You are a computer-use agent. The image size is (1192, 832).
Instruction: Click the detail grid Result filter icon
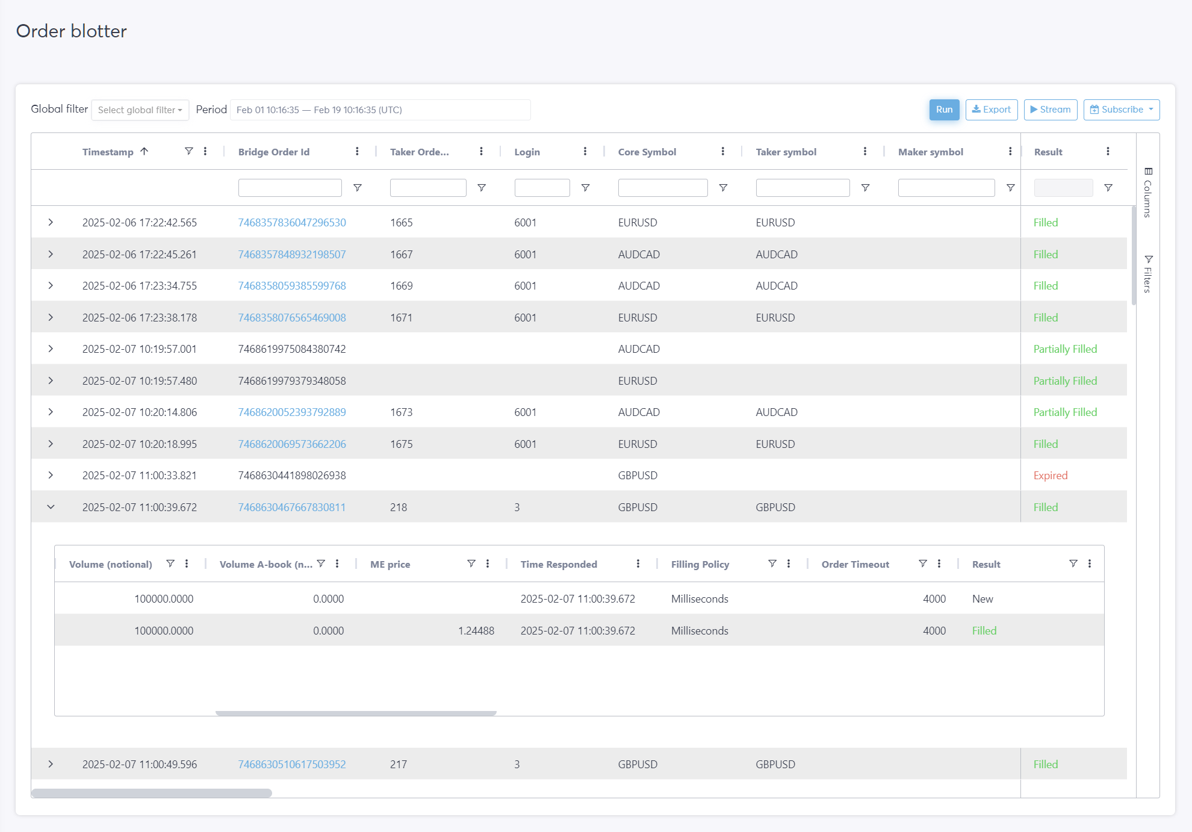pos(1073,563)
